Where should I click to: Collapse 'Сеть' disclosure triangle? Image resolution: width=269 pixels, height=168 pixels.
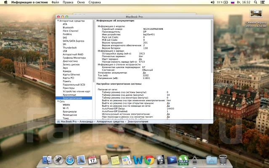click(58, 101)
